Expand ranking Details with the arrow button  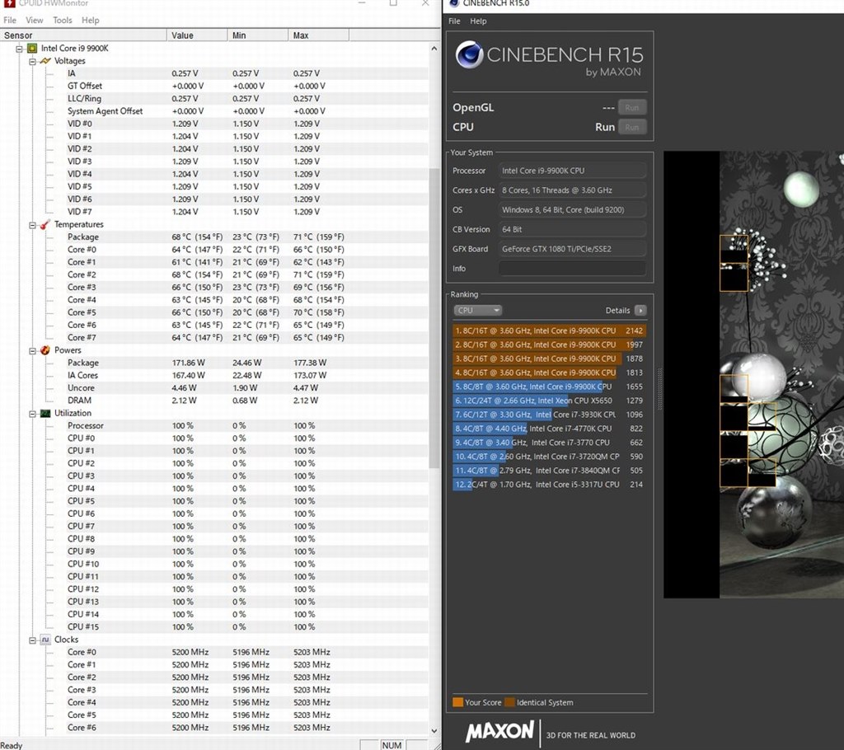pyautogui.click(x=639, y=310)
